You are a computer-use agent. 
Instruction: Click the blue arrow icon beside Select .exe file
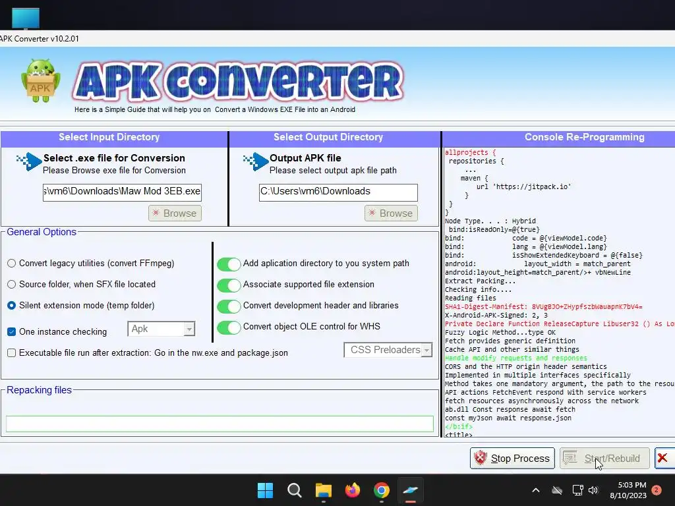click(x=29, y=161)
